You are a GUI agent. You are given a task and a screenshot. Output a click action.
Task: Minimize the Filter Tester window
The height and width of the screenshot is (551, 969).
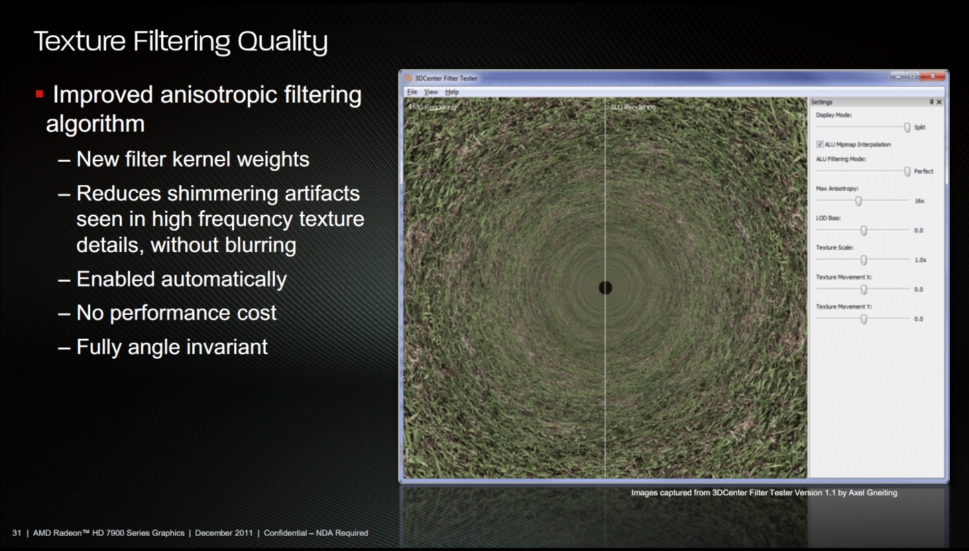pyautogui.click(x=897, y=76)
